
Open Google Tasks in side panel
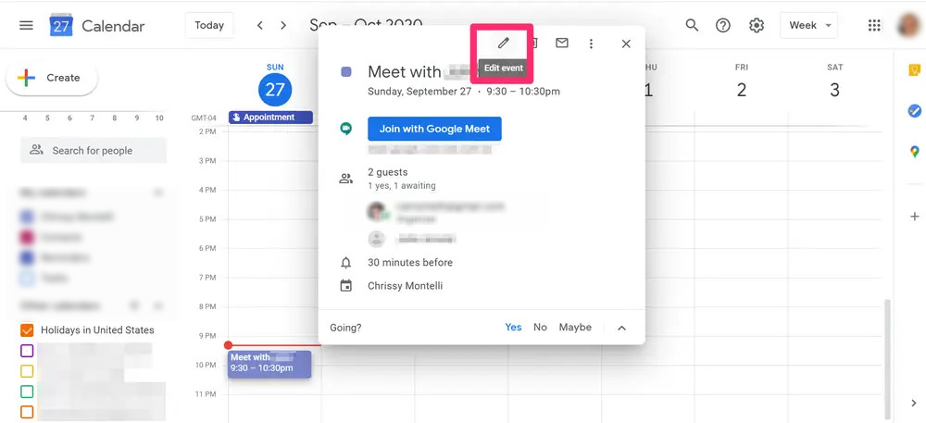tap(914, 111)
